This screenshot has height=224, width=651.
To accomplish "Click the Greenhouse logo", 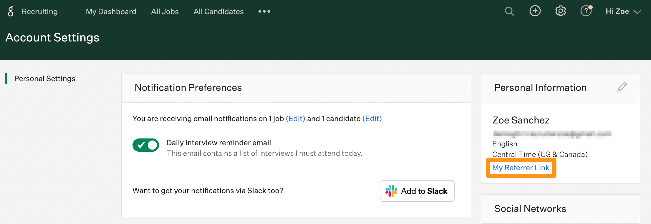I will click(x=11, y=11).
